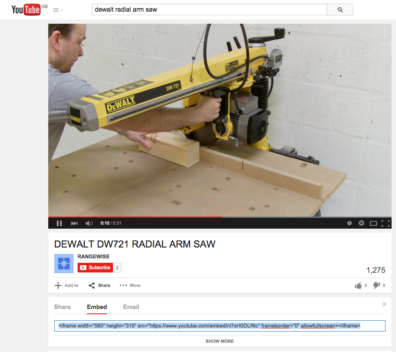Open the RANGEWISE channel avatar
The height and width of the screenshot is (352, 396).
tap(64, 263)
